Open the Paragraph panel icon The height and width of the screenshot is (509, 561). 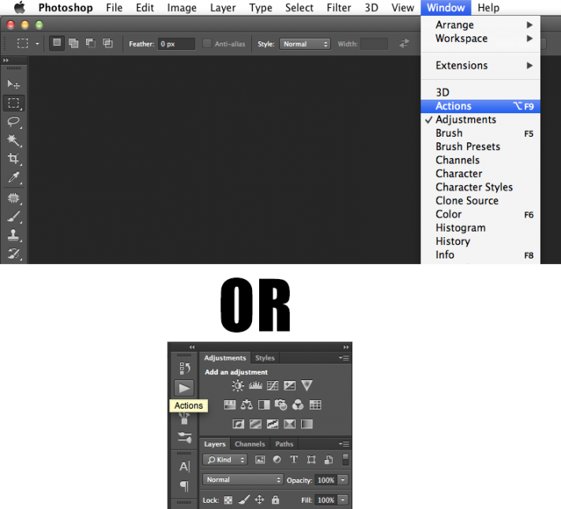(185, 486)
